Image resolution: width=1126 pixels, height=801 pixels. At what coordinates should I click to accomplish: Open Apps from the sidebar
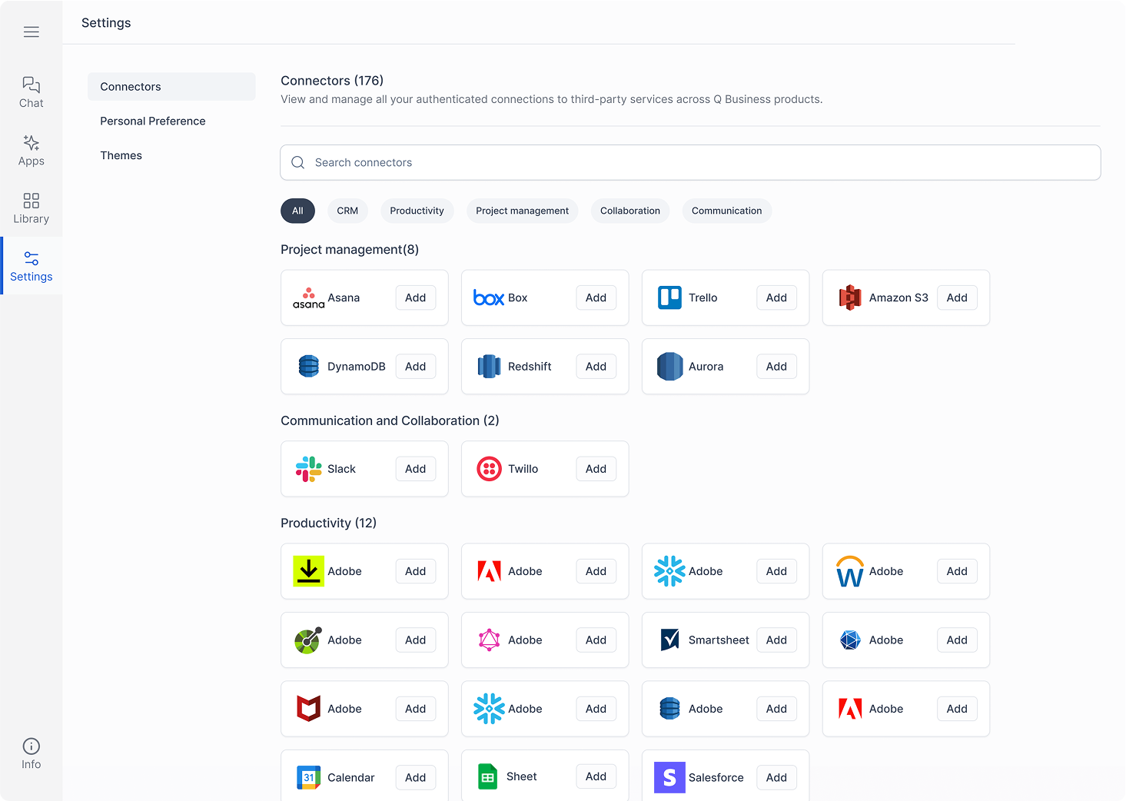[32, 151]
